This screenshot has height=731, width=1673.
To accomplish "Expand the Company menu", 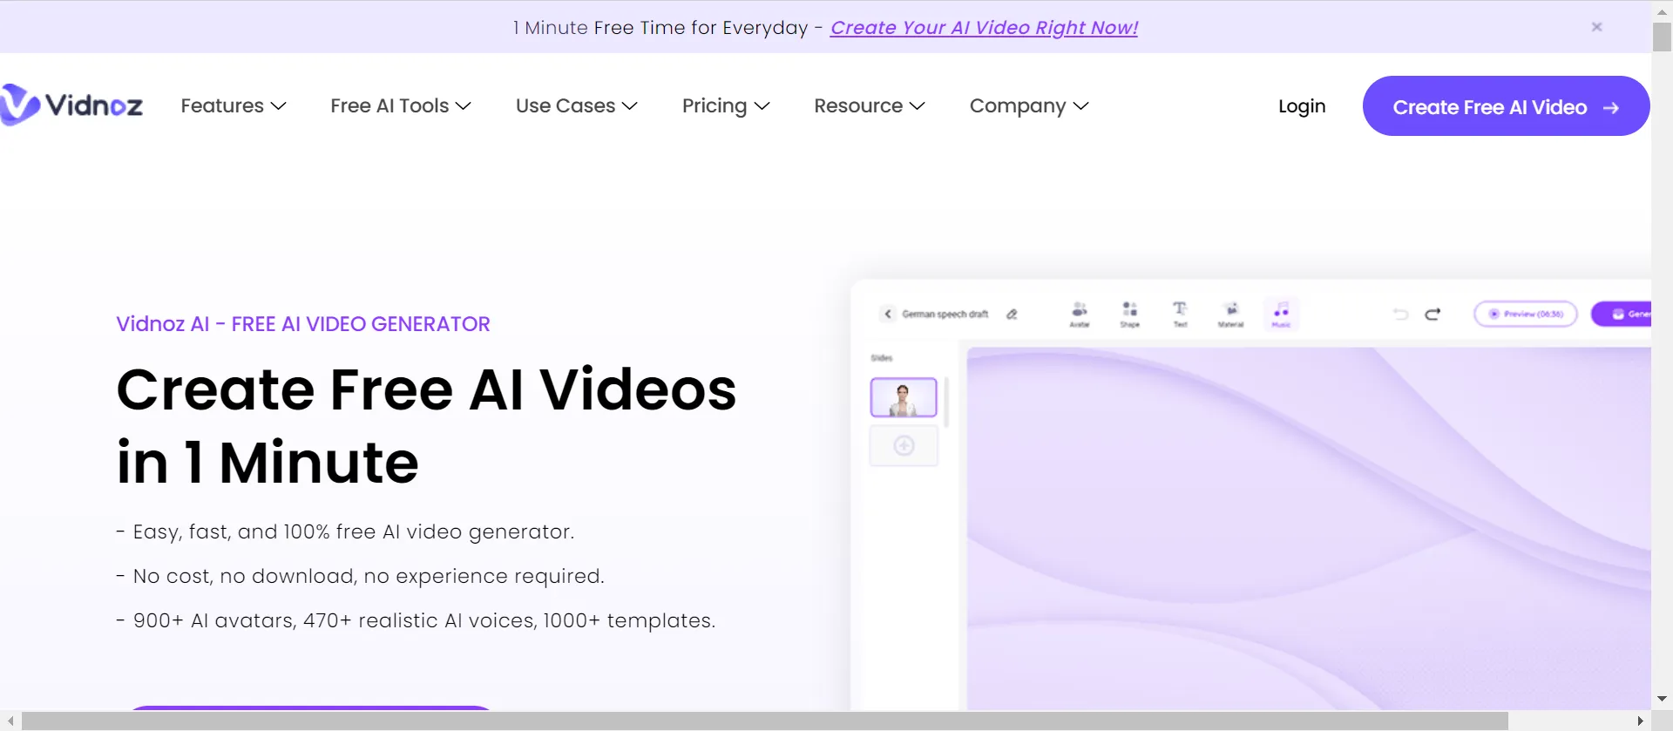I will pos(1029,105).
